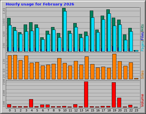Click the '40M' y-axis label in volume chart
The height and width of the screenshot is (114, 146).
click(x=4, y=93)
